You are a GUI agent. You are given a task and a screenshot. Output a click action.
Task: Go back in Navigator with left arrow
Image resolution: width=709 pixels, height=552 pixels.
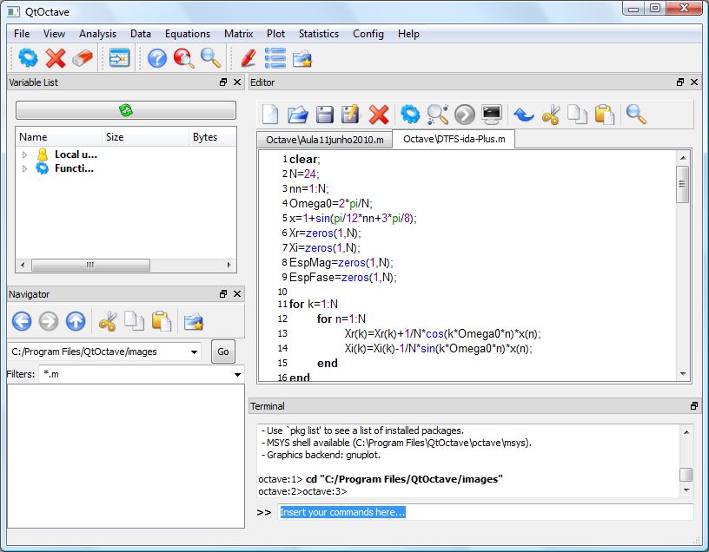tap(22, 321)
